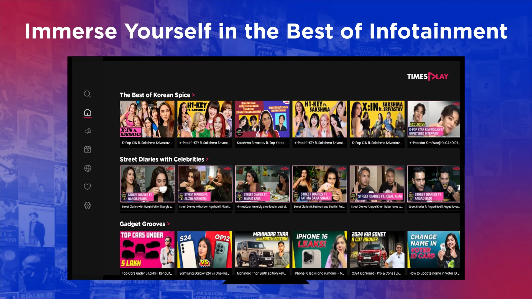Play Street Diaries ft. Angad Bedi thumbnail

[x=434, y=184]
